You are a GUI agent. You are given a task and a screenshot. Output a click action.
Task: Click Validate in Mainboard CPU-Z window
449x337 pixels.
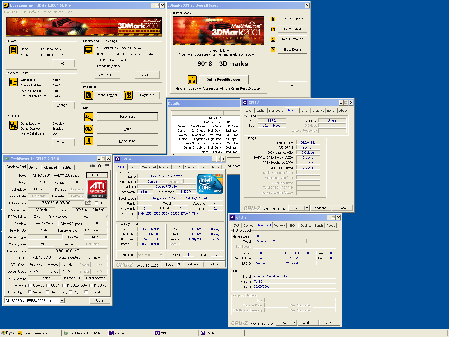coord(308,323)
